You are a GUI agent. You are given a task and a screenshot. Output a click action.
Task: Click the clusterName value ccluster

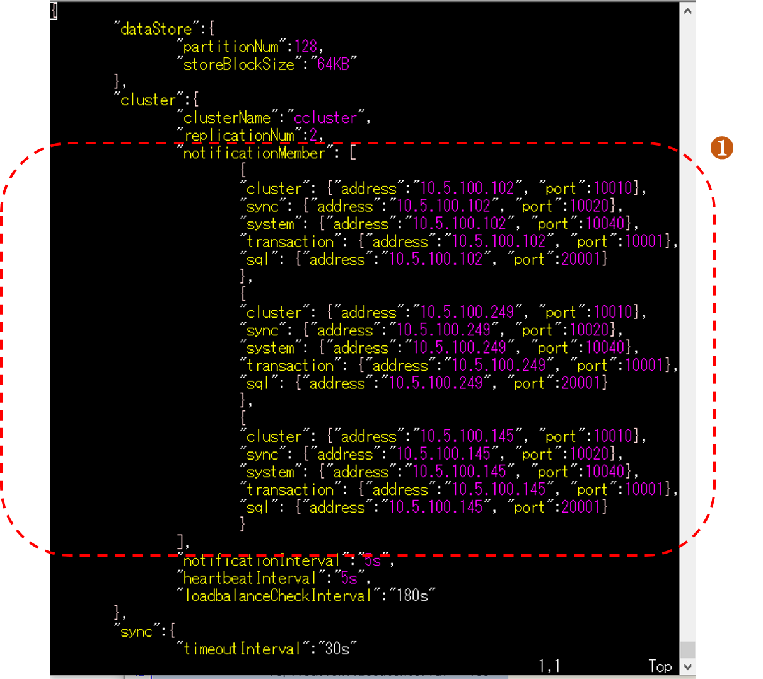pyautogui.click(x=325, y=118)
